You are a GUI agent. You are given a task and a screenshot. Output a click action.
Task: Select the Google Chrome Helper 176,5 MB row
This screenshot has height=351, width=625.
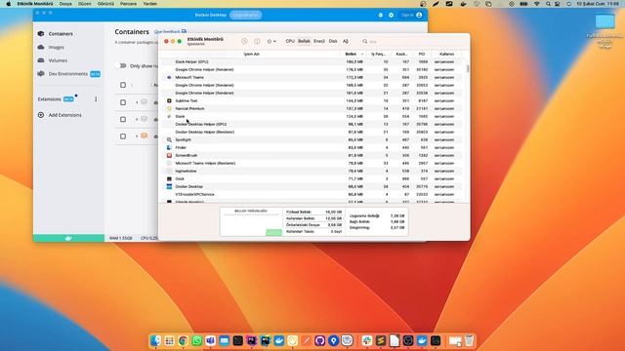312,69
